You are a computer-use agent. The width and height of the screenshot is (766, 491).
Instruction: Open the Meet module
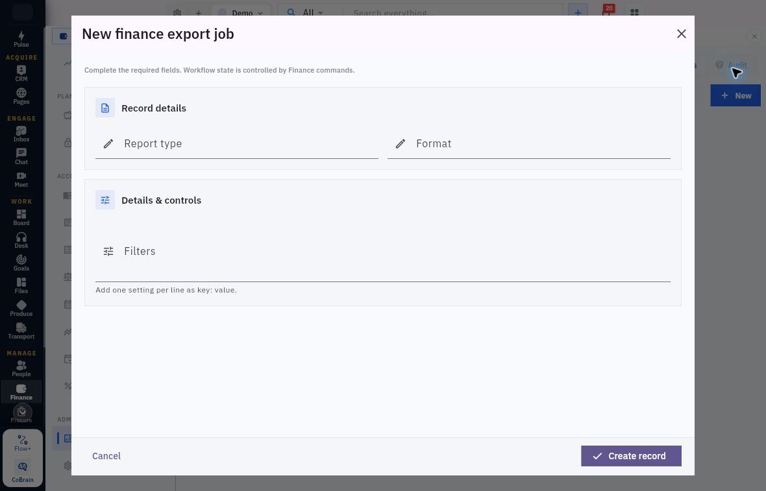coord(21,179)
